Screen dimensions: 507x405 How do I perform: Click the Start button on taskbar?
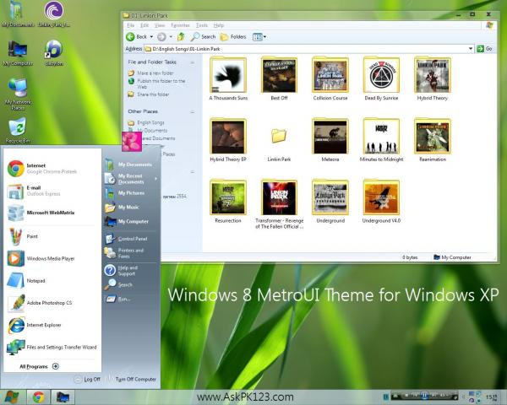coord(12,397)
